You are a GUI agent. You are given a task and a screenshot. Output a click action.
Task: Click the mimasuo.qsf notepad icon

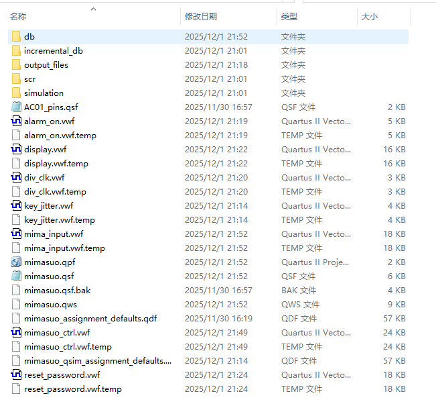pyautogui.click(x=16, y=276)
